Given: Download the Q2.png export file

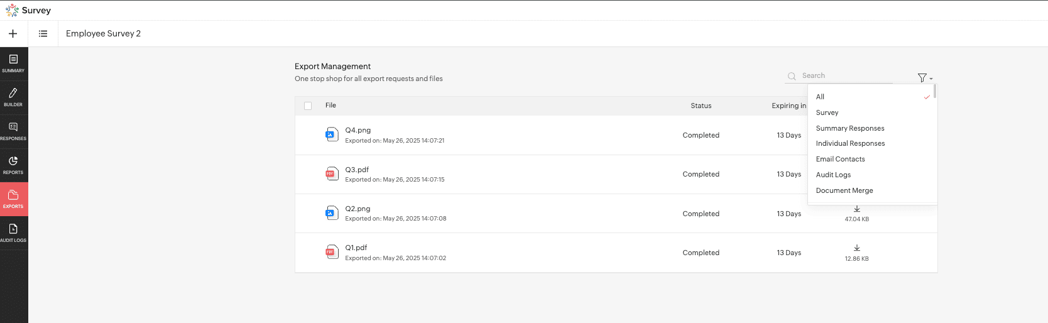Looking at the screenshot, I should (856, 209).
